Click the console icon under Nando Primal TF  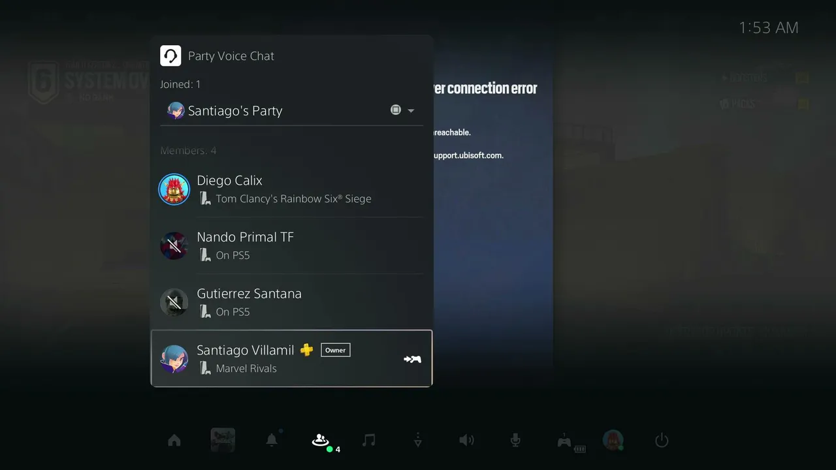point(205,255)
